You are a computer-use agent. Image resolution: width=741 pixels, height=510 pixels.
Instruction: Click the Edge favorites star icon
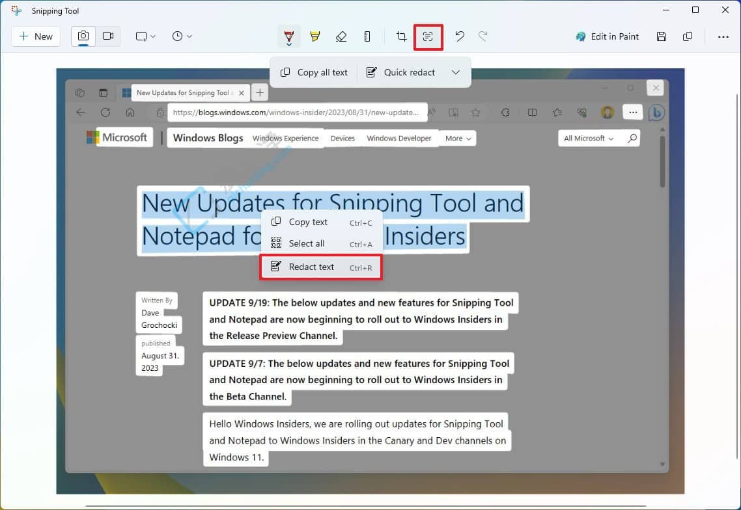[x=476, y=113]
